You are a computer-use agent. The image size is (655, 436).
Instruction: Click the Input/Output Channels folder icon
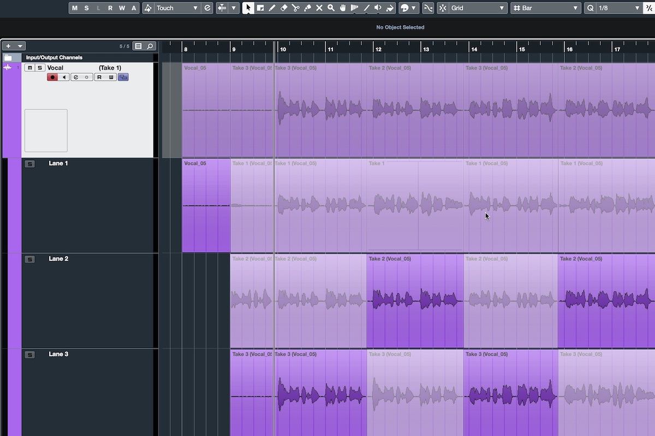click(8, 57)
